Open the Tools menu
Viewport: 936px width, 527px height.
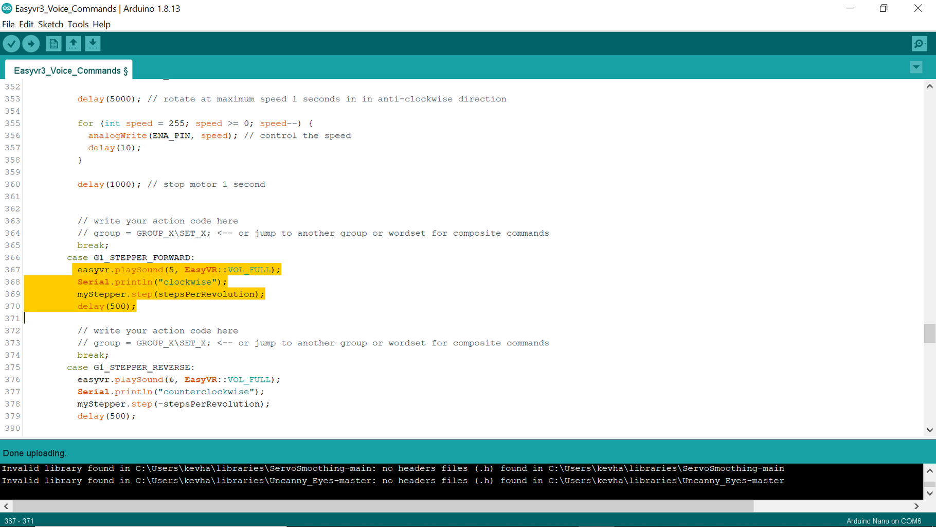pos(78,24)
